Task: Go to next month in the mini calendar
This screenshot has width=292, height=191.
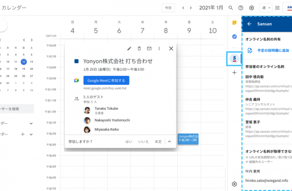Action: point(32,40)
